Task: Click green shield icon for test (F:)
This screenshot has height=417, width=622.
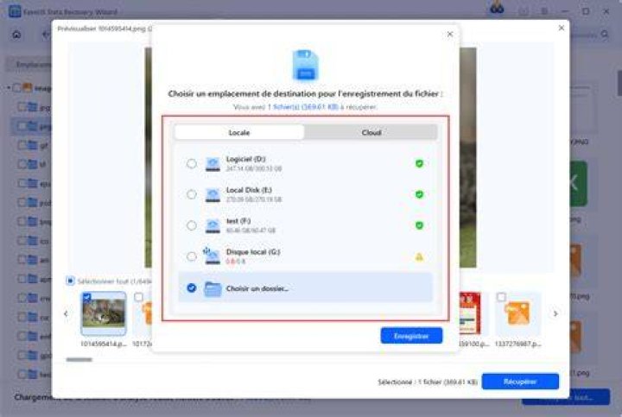Action: pos(419,225)
